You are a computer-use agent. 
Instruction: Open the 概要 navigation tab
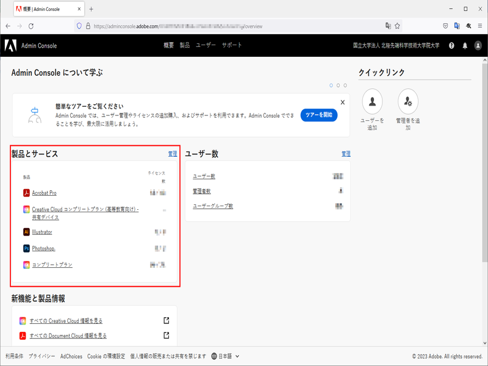(169, 45)
